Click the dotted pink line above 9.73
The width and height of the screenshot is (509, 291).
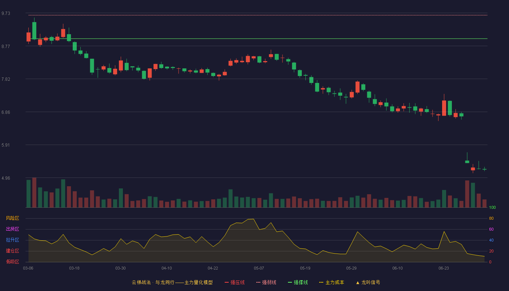coord(258,15)
